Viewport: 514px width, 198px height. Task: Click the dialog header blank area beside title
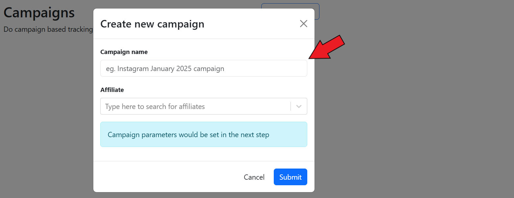pyautogui.click(x=250, y=24)
